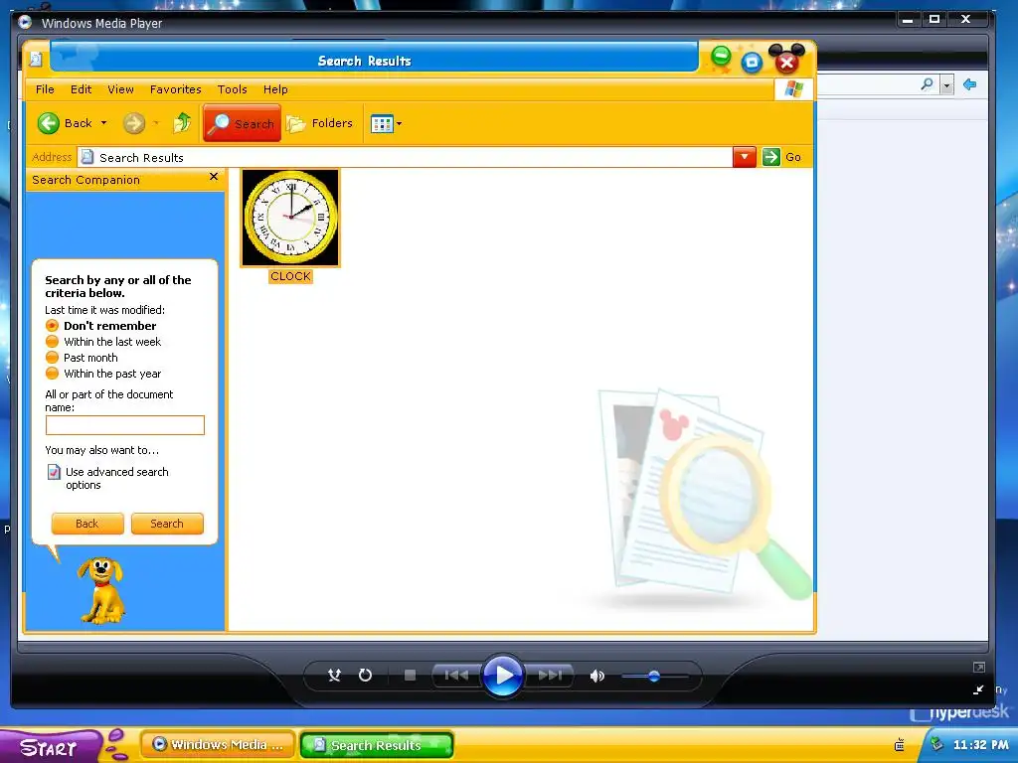Go up one folder level

click(x=183, y=122)
